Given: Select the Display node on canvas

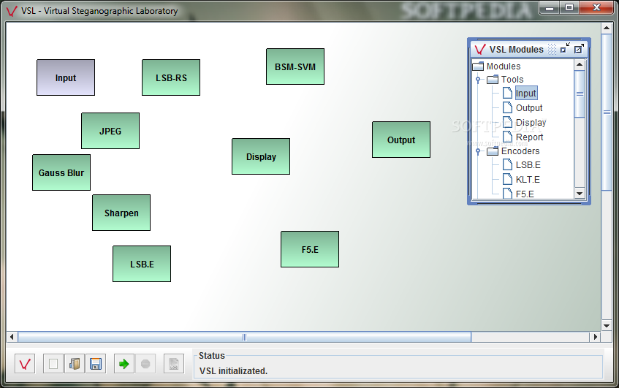Looking at the screenshot, I should (x=261, y=156).
